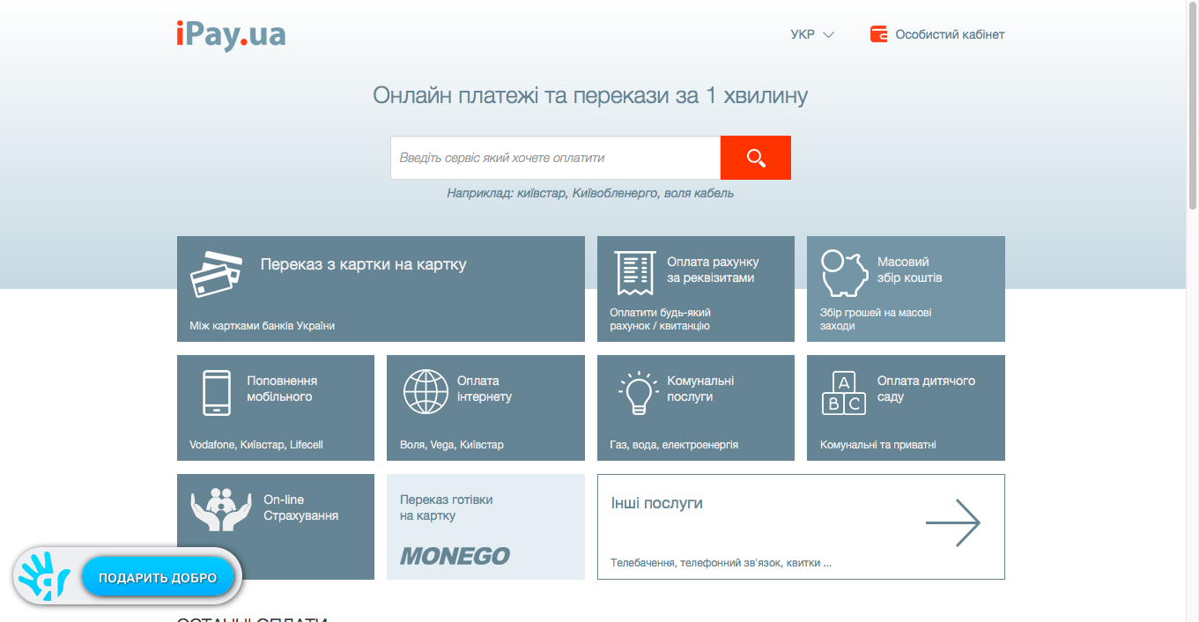Click the globe icon for internet payment
The image size is (1199, 622).
pyautogui.click(x=426, y=392)
